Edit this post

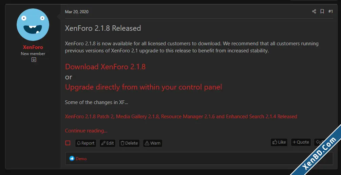click(x=108, y=143)
